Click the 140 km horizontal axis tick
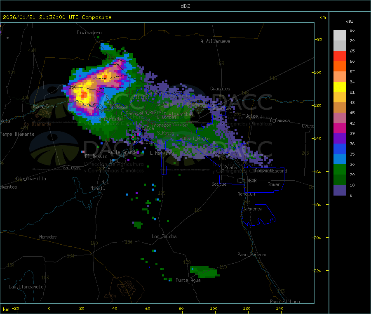Viewport: 371px width, 314px height. (x=279, y=308)
